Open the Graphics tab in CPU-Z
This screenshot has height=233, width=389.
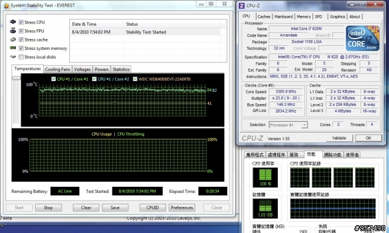pos(337,16)
